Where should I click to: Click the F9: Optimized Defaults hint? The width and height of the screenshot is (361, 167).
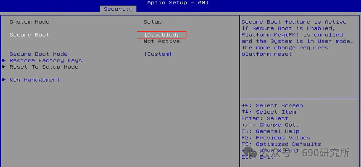[281, 144]
